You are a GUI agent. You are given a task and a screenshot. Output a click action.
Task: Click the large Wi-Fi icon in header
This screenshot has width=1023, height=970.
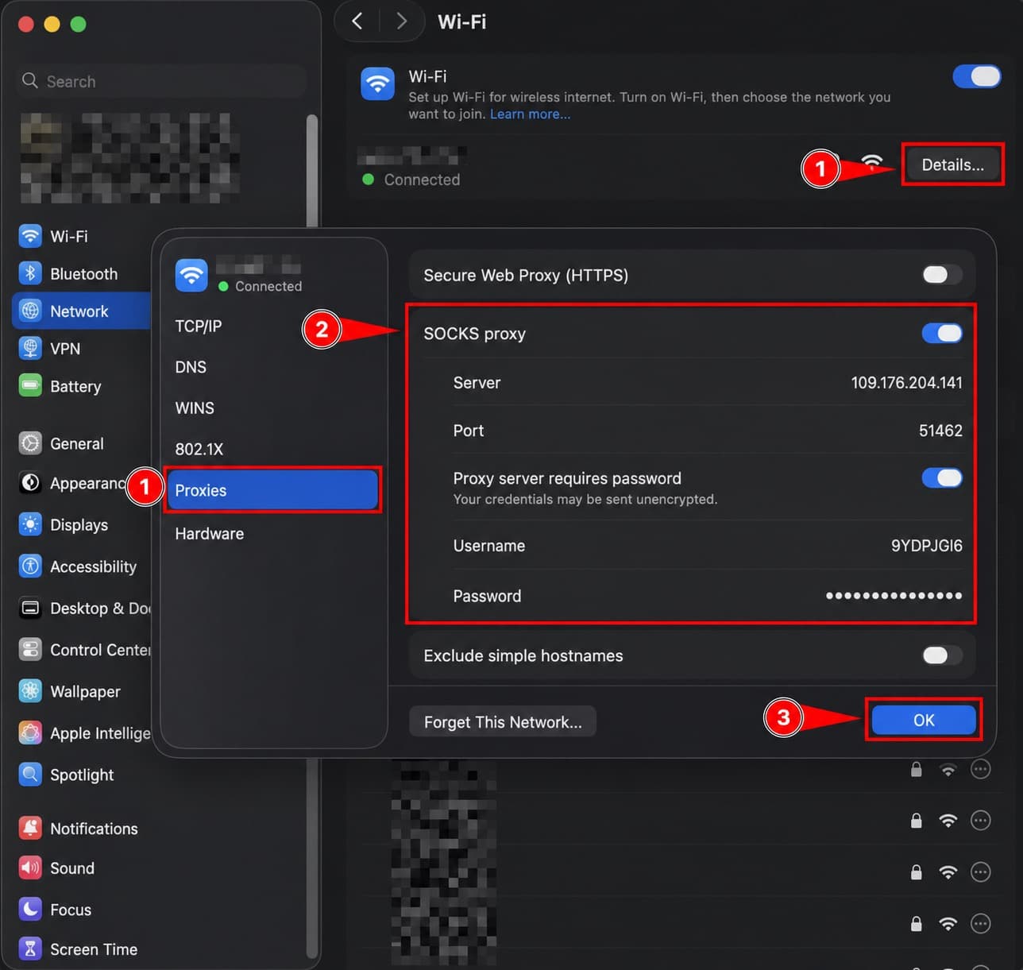pos(378,83)
